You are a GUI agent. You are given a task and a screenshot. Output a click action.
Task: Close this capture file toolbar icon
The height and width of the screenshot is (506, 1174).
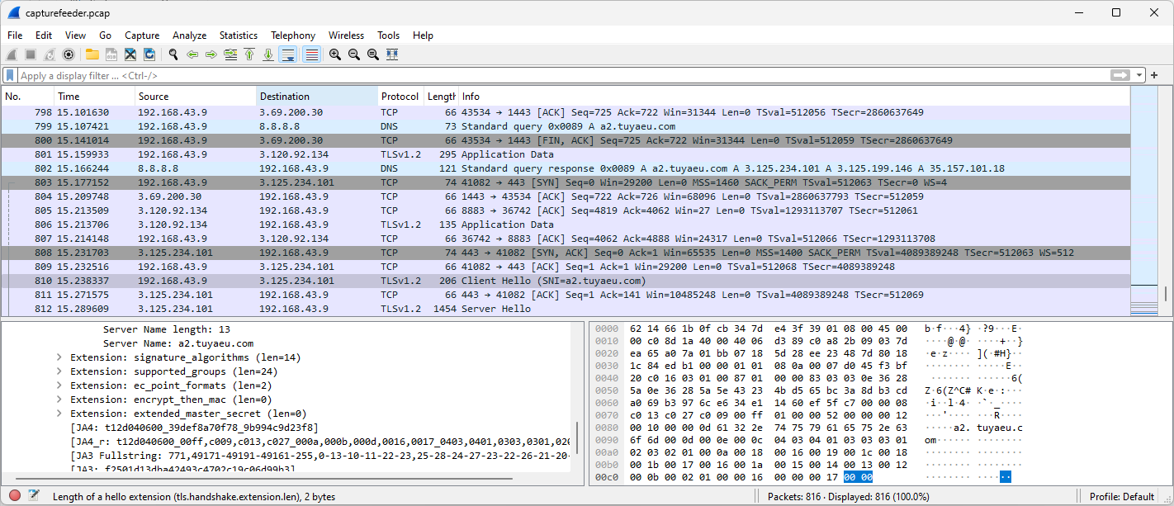click(x=130, y=54)
